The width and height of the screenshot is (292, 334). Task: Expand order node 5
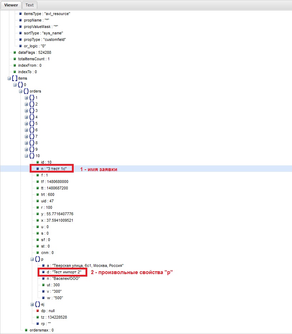coord(26,123)
